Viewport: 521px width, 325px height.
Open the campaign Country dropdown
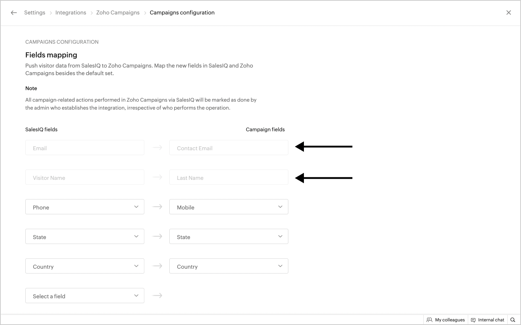(x=229, y=266)
